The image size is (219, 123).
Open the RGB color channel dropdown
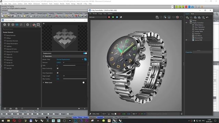pyautogui.click(x=98, y=17)
